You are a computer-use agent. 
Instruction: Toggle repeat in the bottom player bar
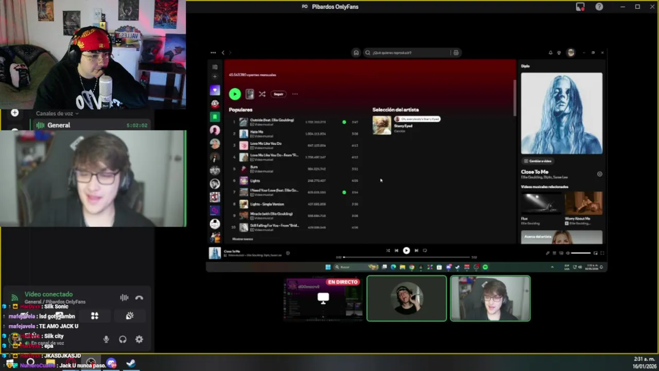(425, 250)
